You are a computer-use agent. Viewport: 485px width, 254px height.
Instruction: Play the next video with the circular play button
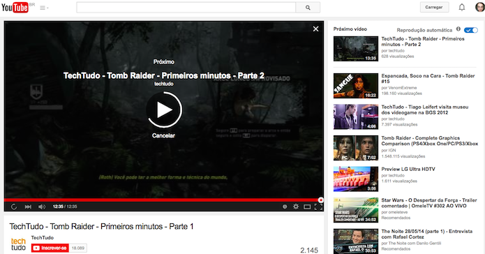pyautogui.click(x=164, y=110)
